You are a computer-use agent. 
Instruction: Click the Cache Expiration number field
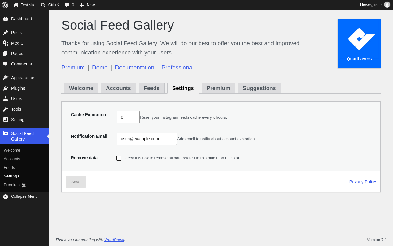tap(128, 117)
